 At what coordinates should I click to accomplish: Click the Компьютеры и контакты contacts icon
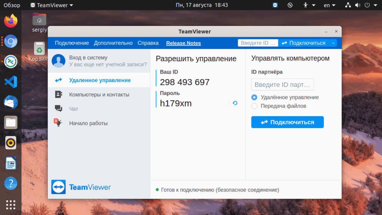pyautogui.click(x=59, y=94)
